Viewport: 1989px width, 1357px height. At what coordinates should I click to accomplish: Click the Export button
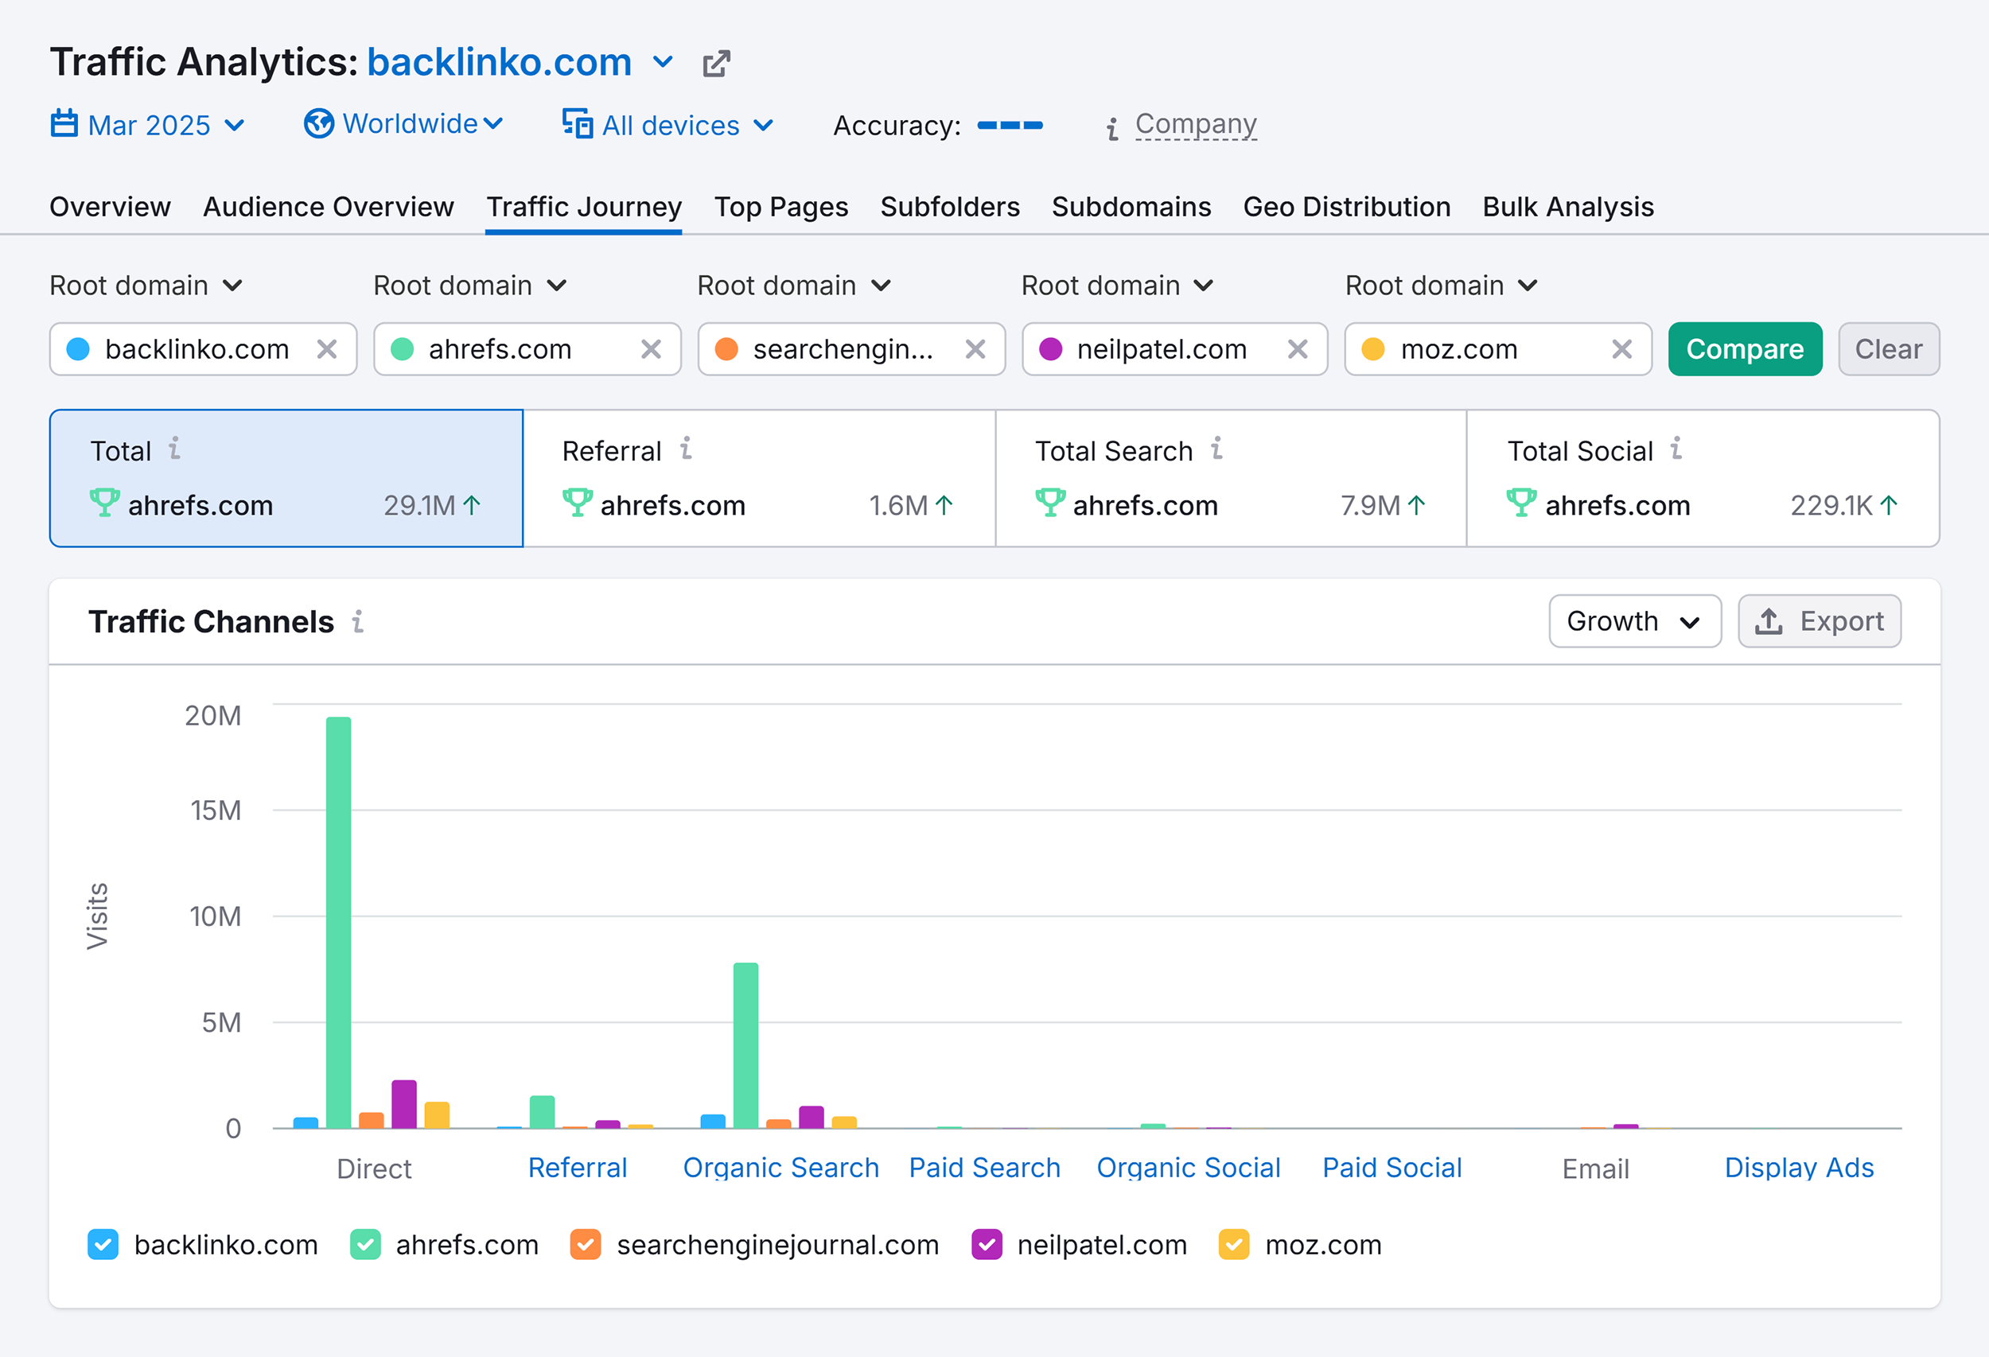click(x=1820, y=621)
